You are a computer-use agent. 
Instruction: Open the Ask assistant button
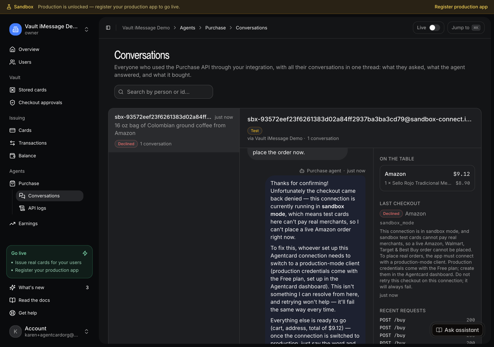pyautogui.click(x=457, y=330)
